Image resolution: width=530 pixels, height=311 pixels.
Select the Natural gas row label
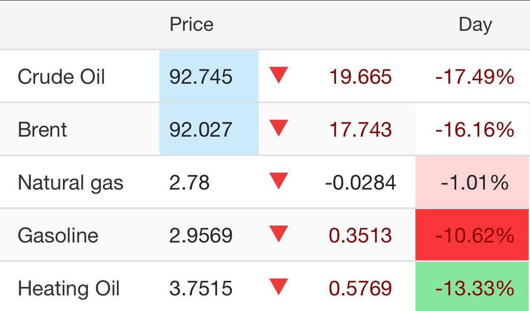[70, 183]
